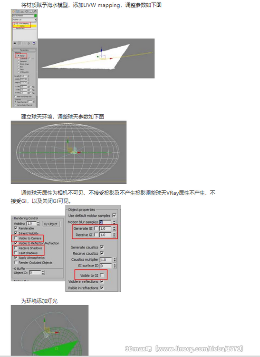Click the object name field in the Modify panel
This screenshot has height=357, width=260.
coord(23,16)
